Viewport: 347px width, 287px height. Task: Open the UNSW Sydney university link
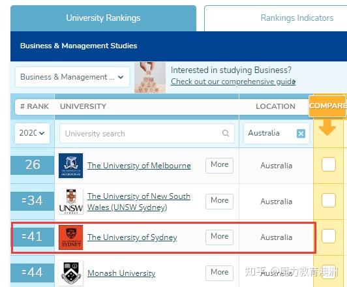click(x=139, y=202)
